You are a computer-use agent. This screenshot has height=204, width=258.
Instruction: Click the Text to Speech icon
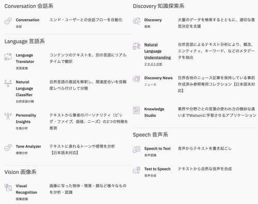(x=136, y=170)
